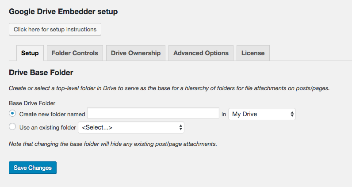
Task: Click here for setup instructions button
Action: 55,30
